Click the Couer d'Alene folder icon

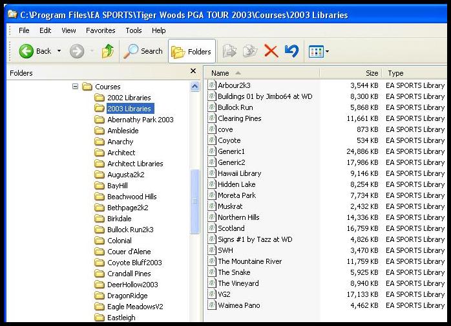click(x=100, y=252)
